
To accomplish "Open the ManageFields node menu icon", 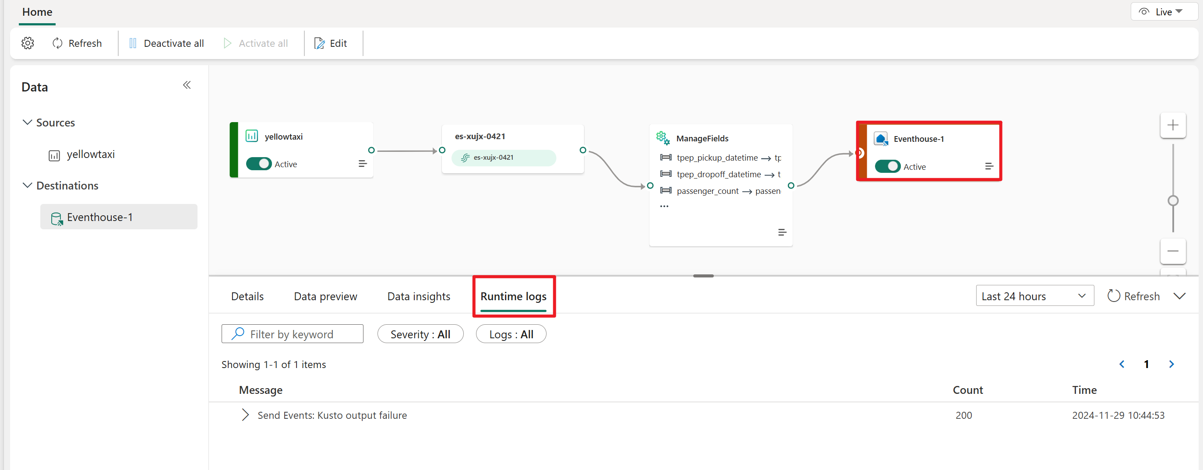I will 782,232.
